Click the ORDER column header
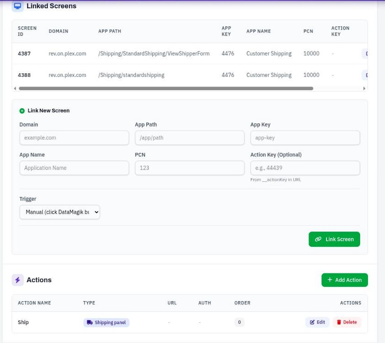This screenshot has height=343, width=385. coord(242,303)
